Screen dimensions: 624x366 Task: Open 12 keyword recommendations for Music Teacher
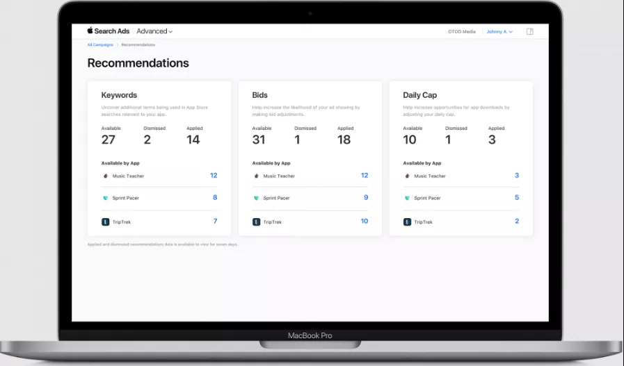[214, 175]
